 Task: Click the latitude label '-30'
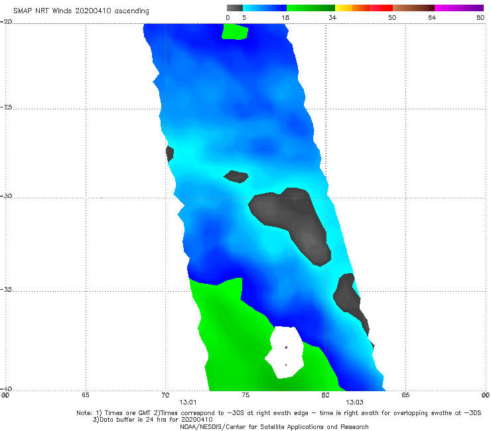click(6, 196)
